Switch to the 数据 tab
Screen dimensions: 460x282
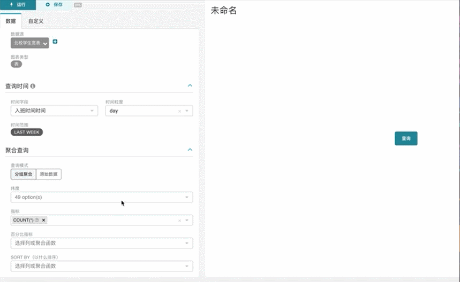tap(11, 21)
